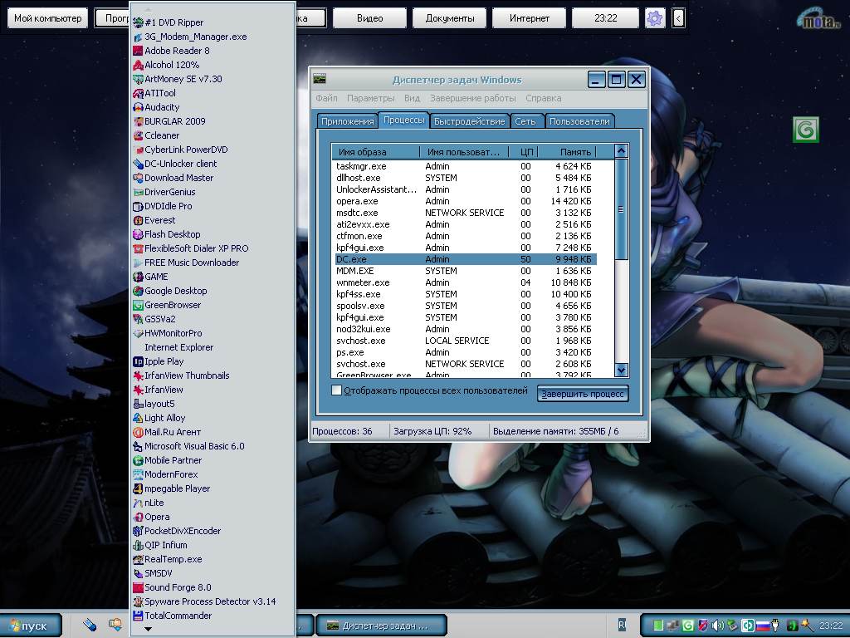Open the Вид menu
The width and height of the screenshot is (850, 638).
412,98
